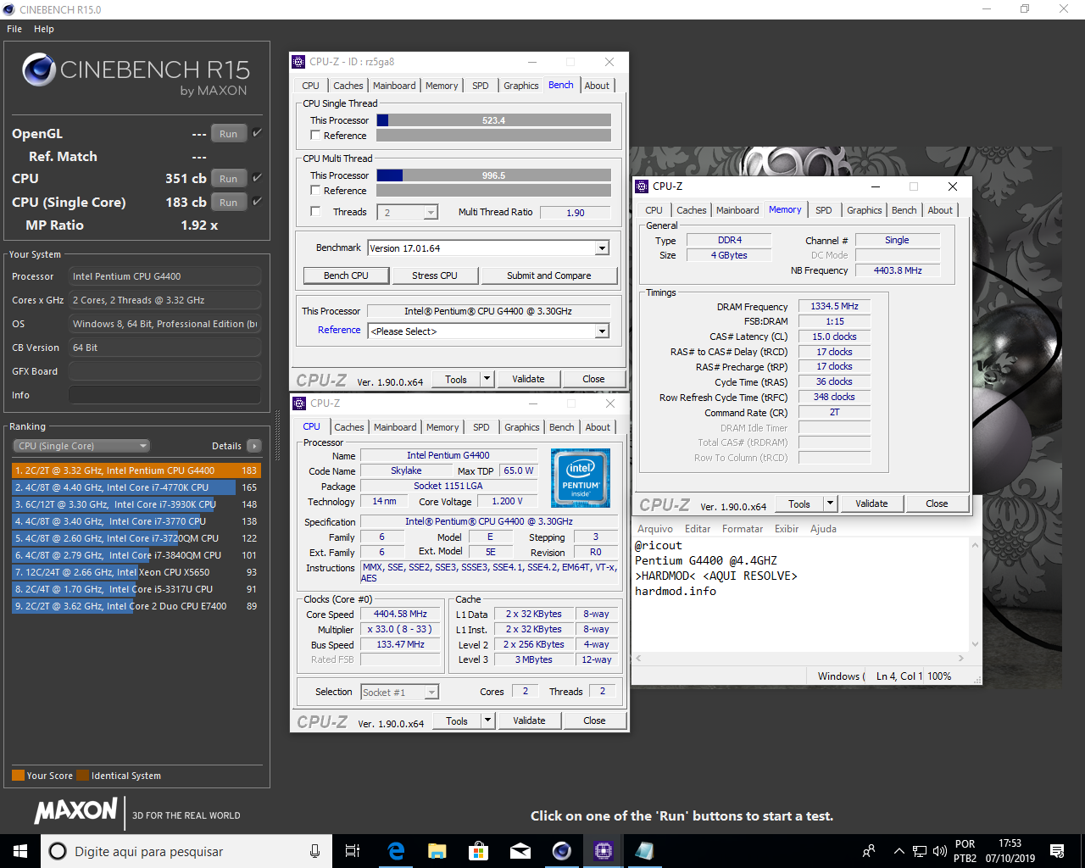This screenshot has width=1085, height=868.
Task: Open Mail app from the taskbar
Action: click(x=520, y=851)
